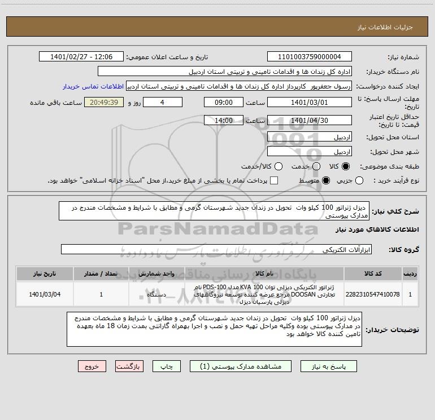Click the delivery province field اردبیل
Viewport: 435px width, 420px height.
pyautogui.click(x=310, y=137)
